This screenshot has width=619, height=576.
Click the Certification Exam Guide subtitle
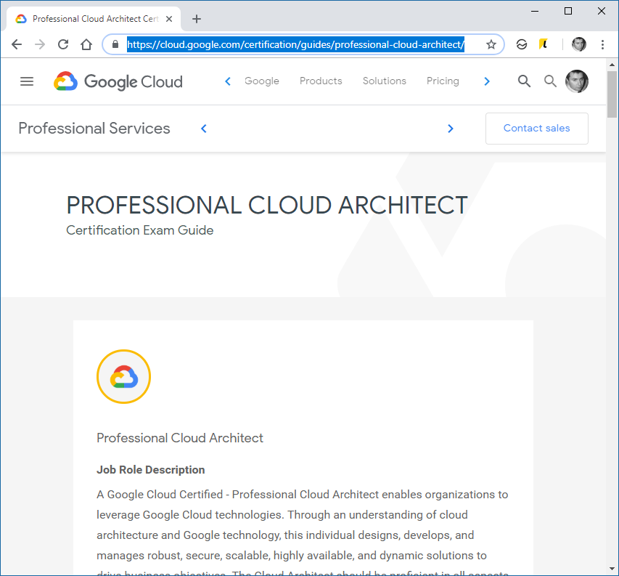coord(140,230)
